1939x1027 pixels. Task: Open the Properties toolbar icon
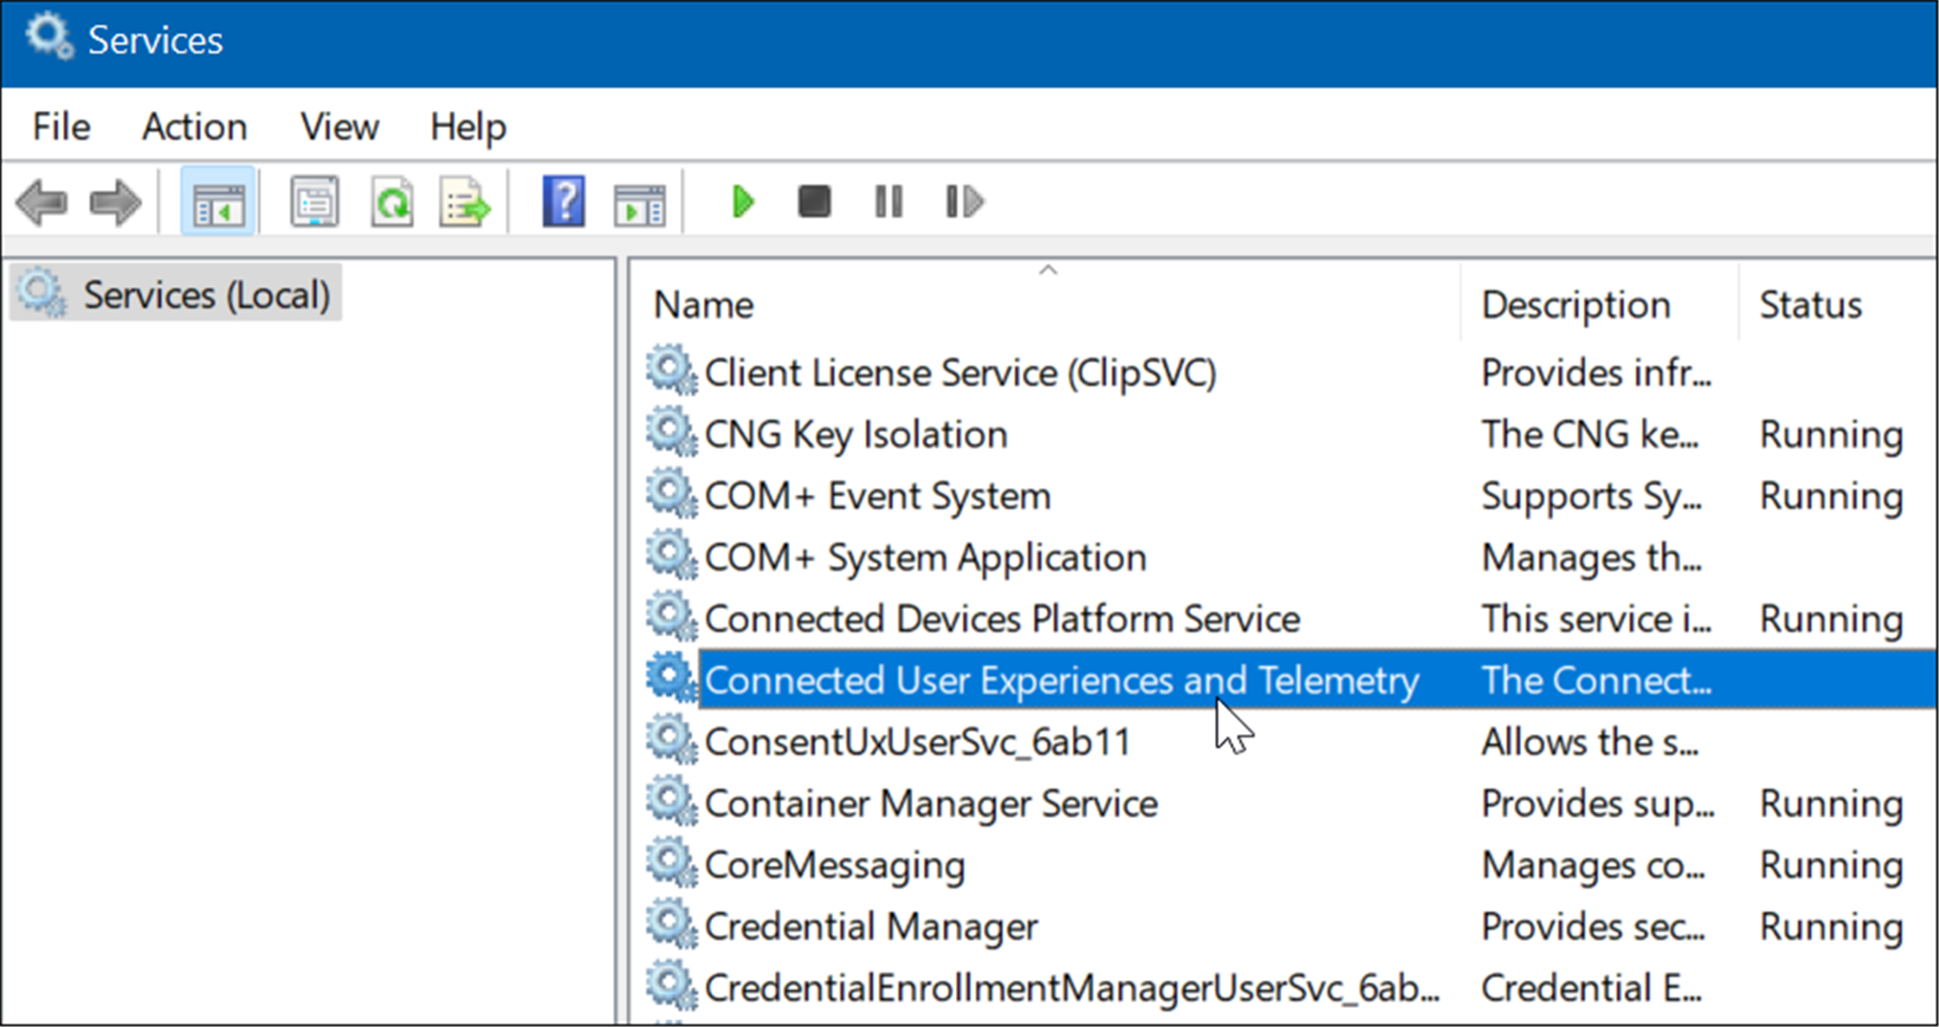[314, 202]
